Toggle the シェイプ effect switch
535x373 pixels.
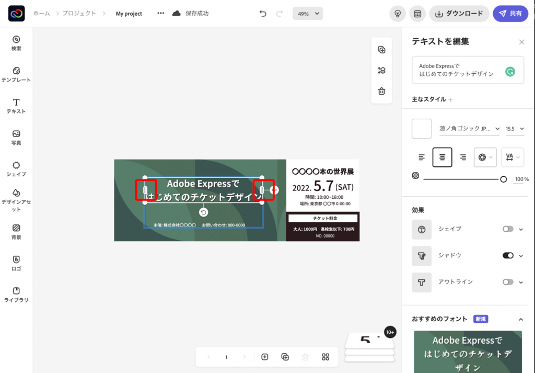[507, 229]
